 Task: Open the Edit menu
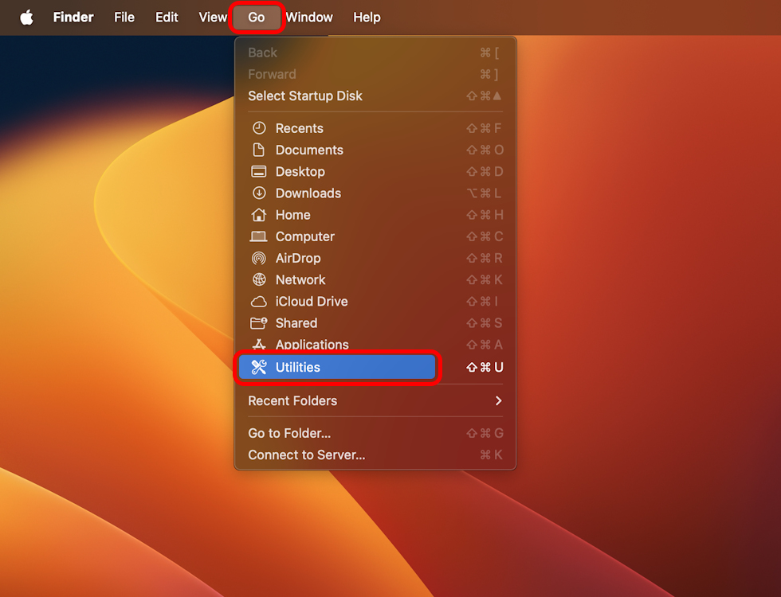coord(167,18)
